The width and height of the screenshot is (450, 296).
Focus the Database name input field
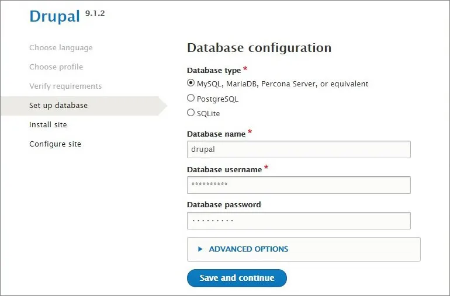299,149
